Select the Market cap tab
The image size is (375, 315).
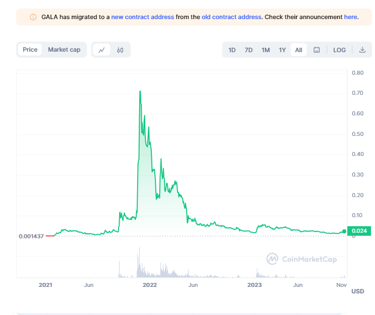[64, 50]
